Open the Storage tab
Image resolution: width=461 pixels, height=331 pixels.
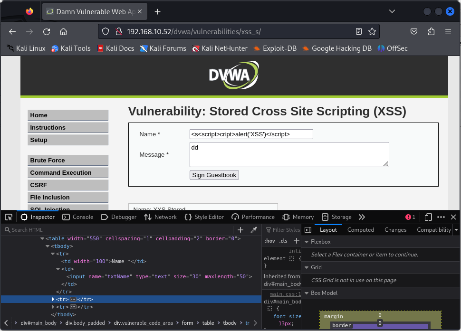pos(336,217)
